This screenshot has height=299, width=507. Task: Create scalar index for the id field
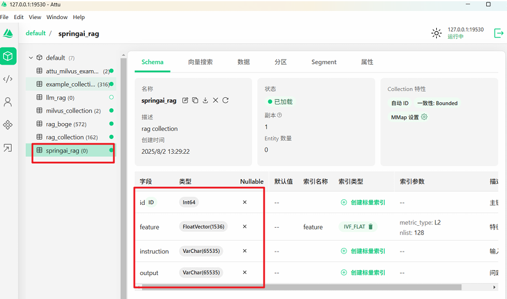(363, 202)
